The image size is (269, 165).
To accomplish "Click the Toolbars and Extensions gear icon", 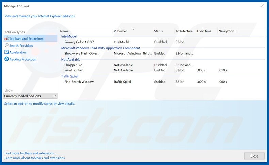I will coord(6,38).
